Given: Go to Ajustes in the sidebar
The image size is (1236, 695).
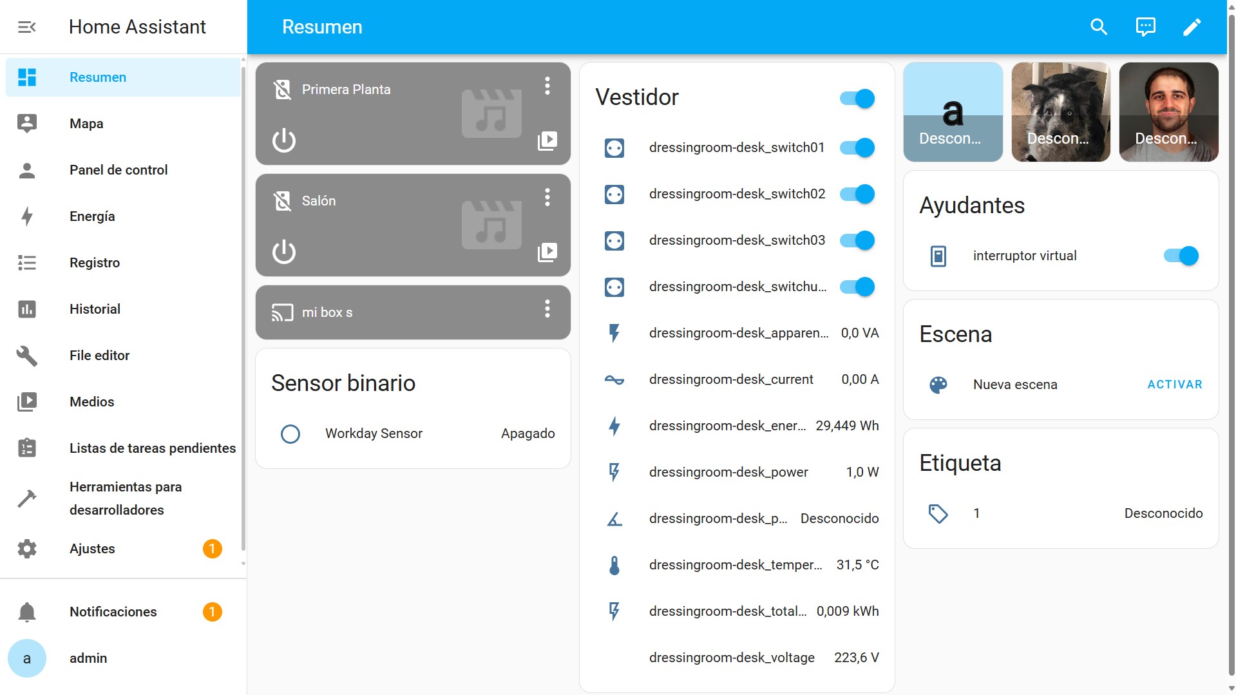Looking at the screenshot, I should click(92, 549).
